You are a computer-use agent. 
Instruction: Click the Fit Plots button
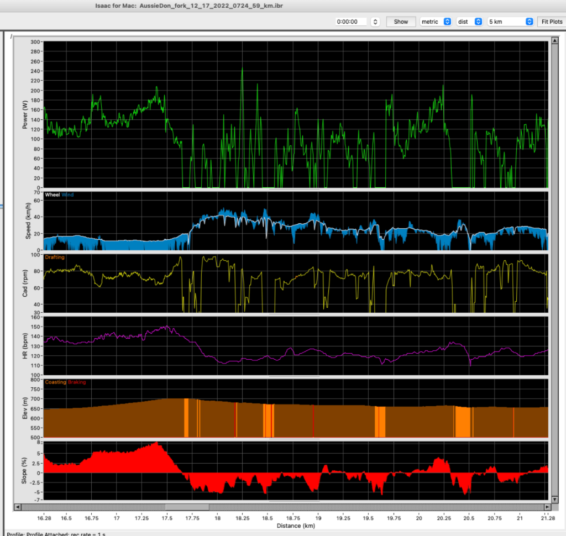point(551,22)
